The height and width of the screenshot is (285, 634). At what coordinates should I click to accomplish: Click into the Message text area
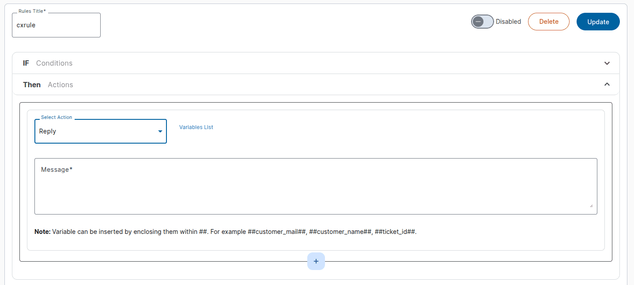point(316,186)
